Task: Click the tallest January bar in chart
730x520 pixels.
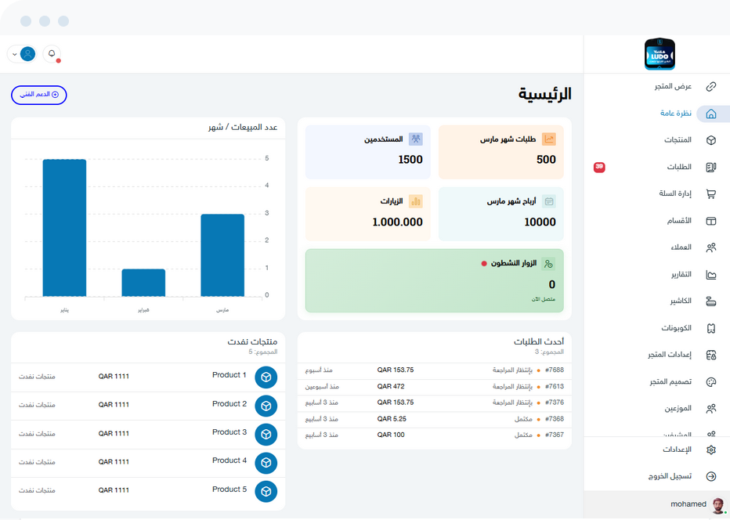Action: [x=64, y=227]
